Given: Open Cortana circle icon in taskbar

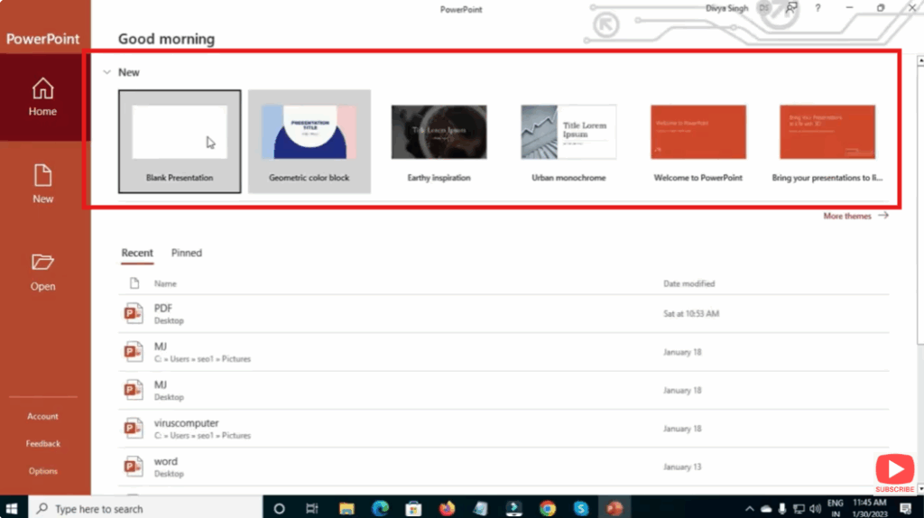Looking at the screenshot, I should [x=280, y=509].
